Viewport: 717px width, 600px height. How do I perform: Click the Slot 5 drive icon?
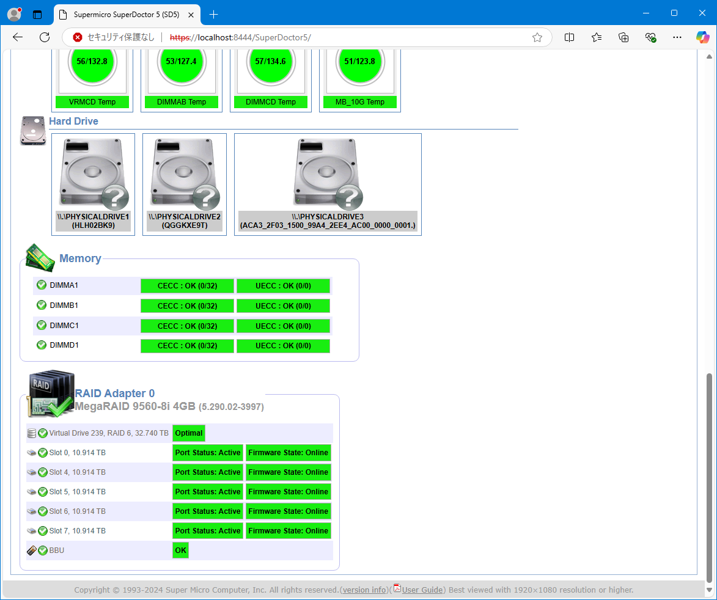coord(32,492)
